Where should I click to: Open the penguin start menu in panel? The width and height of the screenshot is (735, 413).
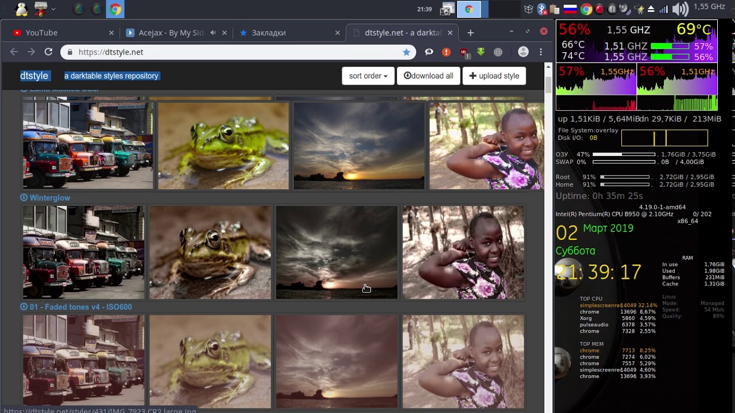pos(21,9)
